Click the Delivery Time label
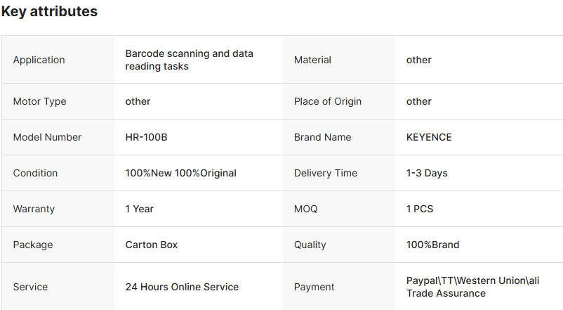Image resolution: width=563 pixels, height=310 pixels. (326, 173)
